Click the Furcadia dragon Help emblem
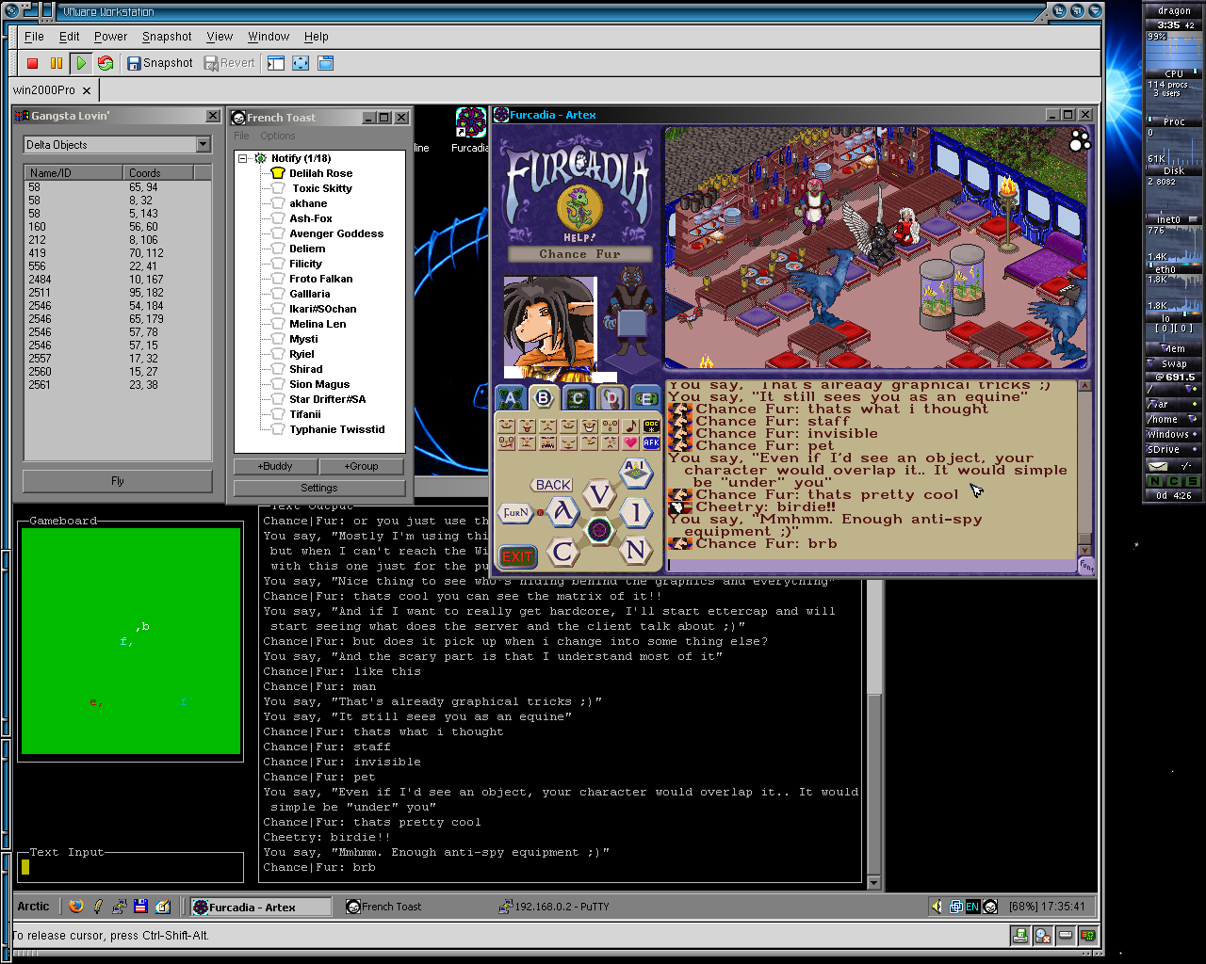 coord(579,209)
